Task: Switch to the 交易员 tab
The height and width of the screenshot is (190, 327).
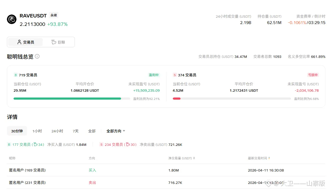Action: [x=25, y=42]
